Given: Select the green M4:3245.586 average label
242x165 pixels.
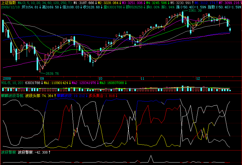Looking at the screenshot, I should pyautogui.click(x=157, y=2).
